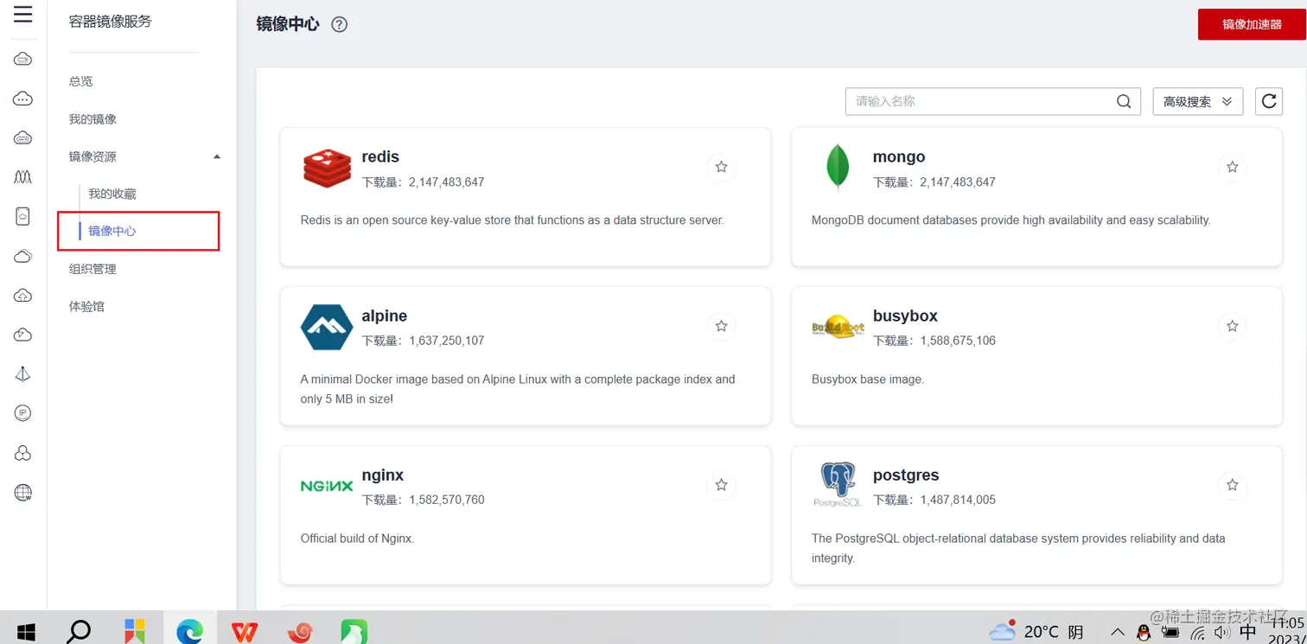Open the Windows Start menu
Image resolution: width=1307 pixels, height=644 pixels.
click(26, 632)
